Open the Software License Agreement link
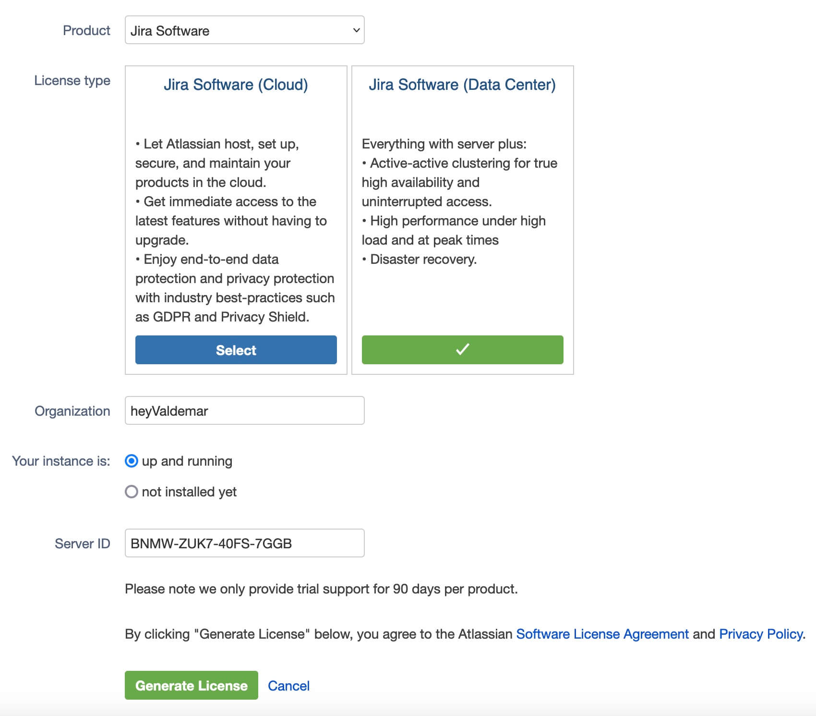Viewport: 816px width, 716px height. [602, 634]
